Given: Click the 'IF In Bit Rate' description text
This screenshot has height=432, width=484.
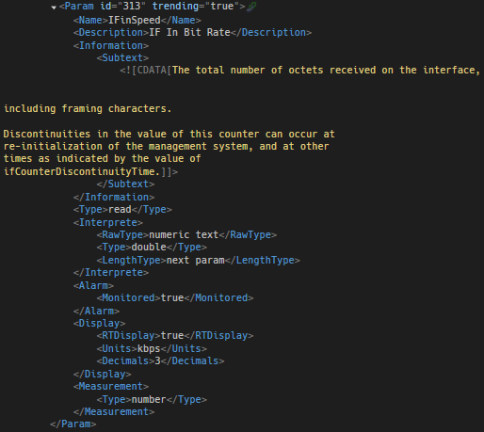Looking at the screenshot, I should pyautogui.click(x=189, y=33).
